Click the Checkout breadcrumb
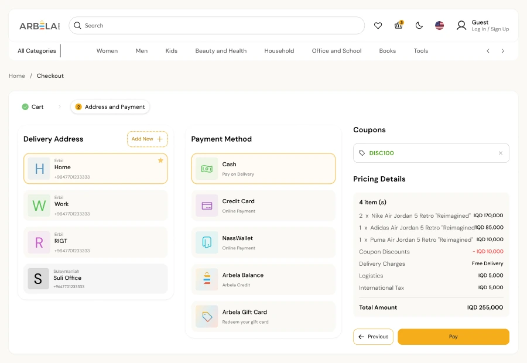 click(50, 76)
